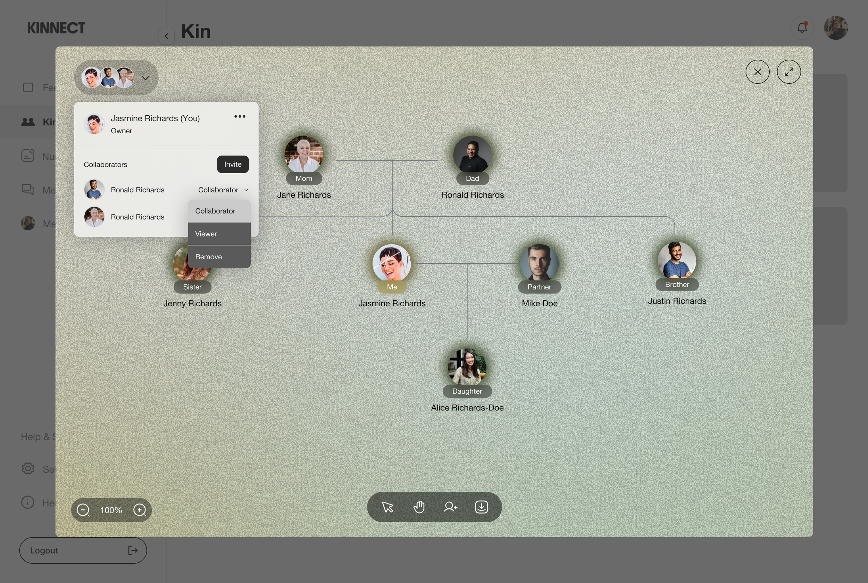This screenshot has width=868, height=583.
Task: Close the family tree panel
Action: click(757, 72)
